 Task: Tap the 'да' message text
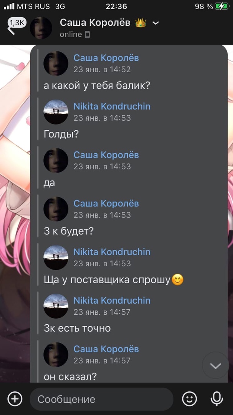pos(50,183)
